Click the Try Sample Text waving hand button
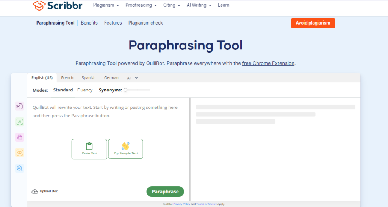Screen dimensions: 388x207 point(126,149)
